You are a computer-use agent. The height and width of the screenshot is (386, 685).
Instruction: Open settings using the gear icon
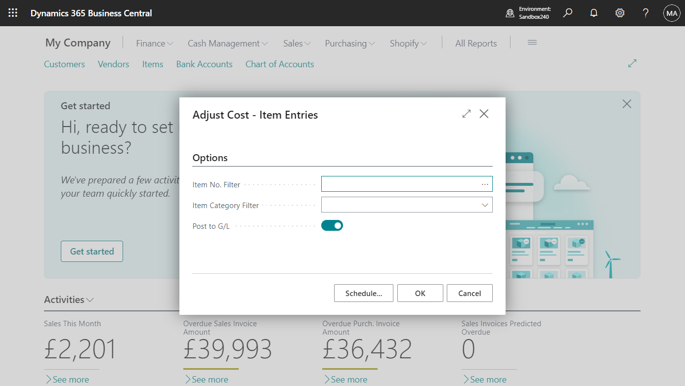(x=620, y=13)
